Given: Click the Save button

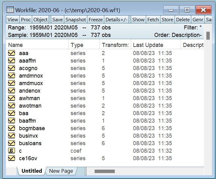Looking at the screenshot, I should tap(57, 19).
